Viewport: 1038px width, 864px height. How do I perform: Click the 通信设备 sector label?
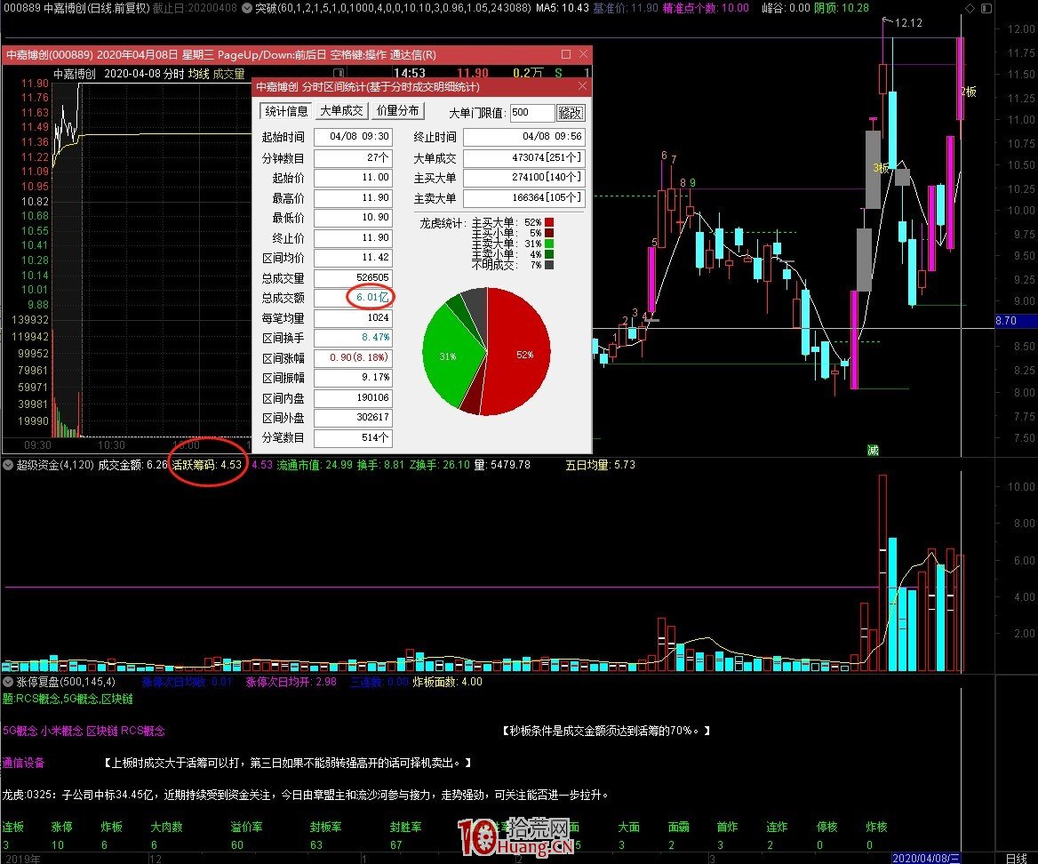[23, 763]
